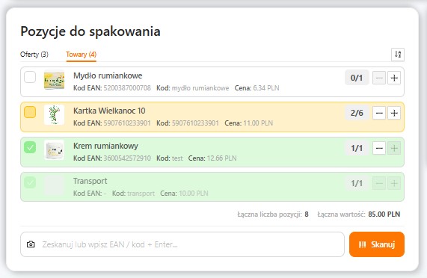Click the product name Krem rumiankowy

pyautogui.click(x=105, y=146)
